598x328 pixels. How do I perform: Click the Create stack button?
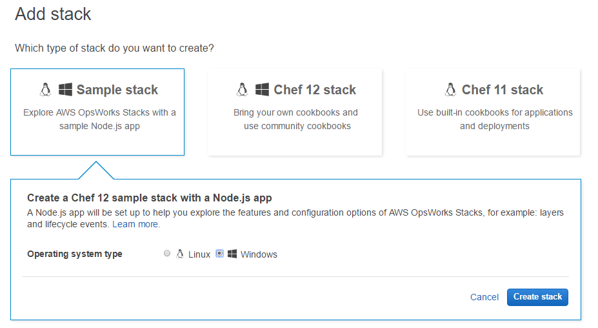coord(537,297)
